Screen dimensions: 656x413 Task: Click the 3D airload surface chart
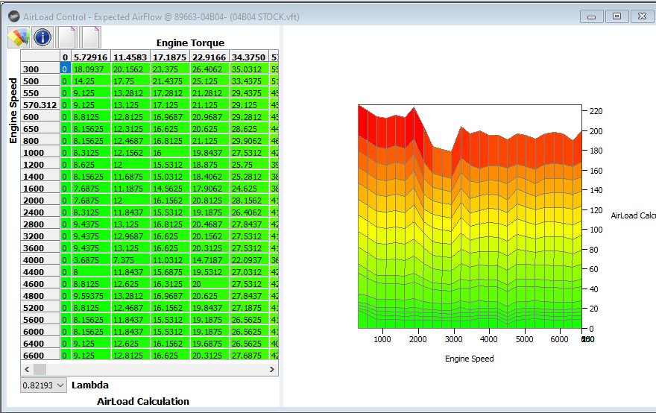click(470, 217)
